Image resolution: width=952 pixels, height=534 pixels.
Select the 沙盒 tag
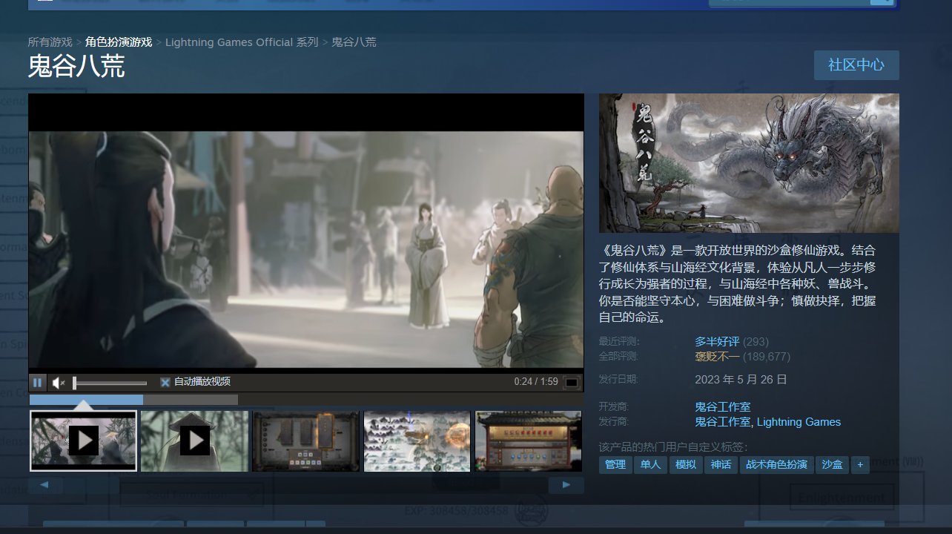click(833, 465)
